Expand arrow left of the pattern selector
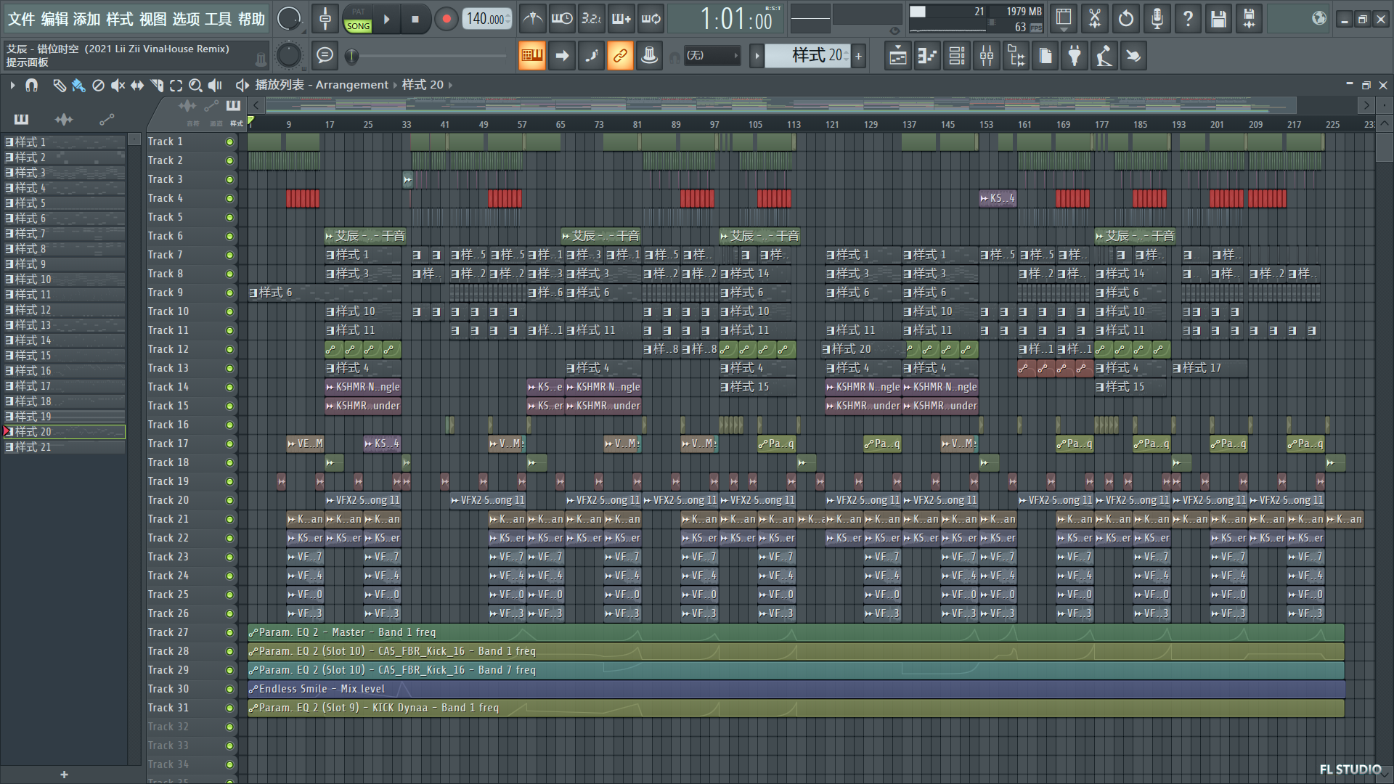This screenshot has width=1394, height=784. 757,55
